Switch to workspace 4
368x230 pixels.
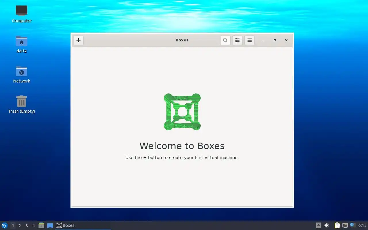point(33,226)
